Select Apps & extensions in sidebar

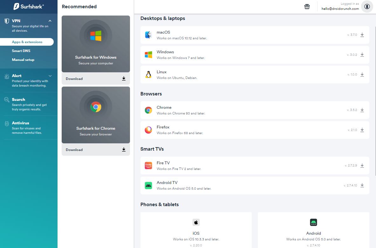coord(27,42)
